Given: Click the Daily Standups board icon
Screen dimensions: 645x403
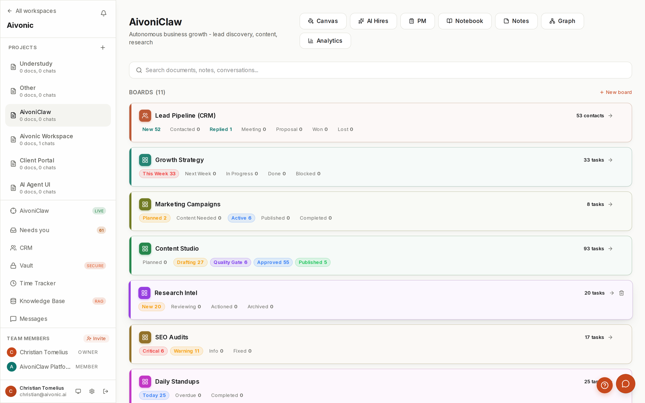Looking at the screenshot, I should pyautogui.click(x=145, y=382).
